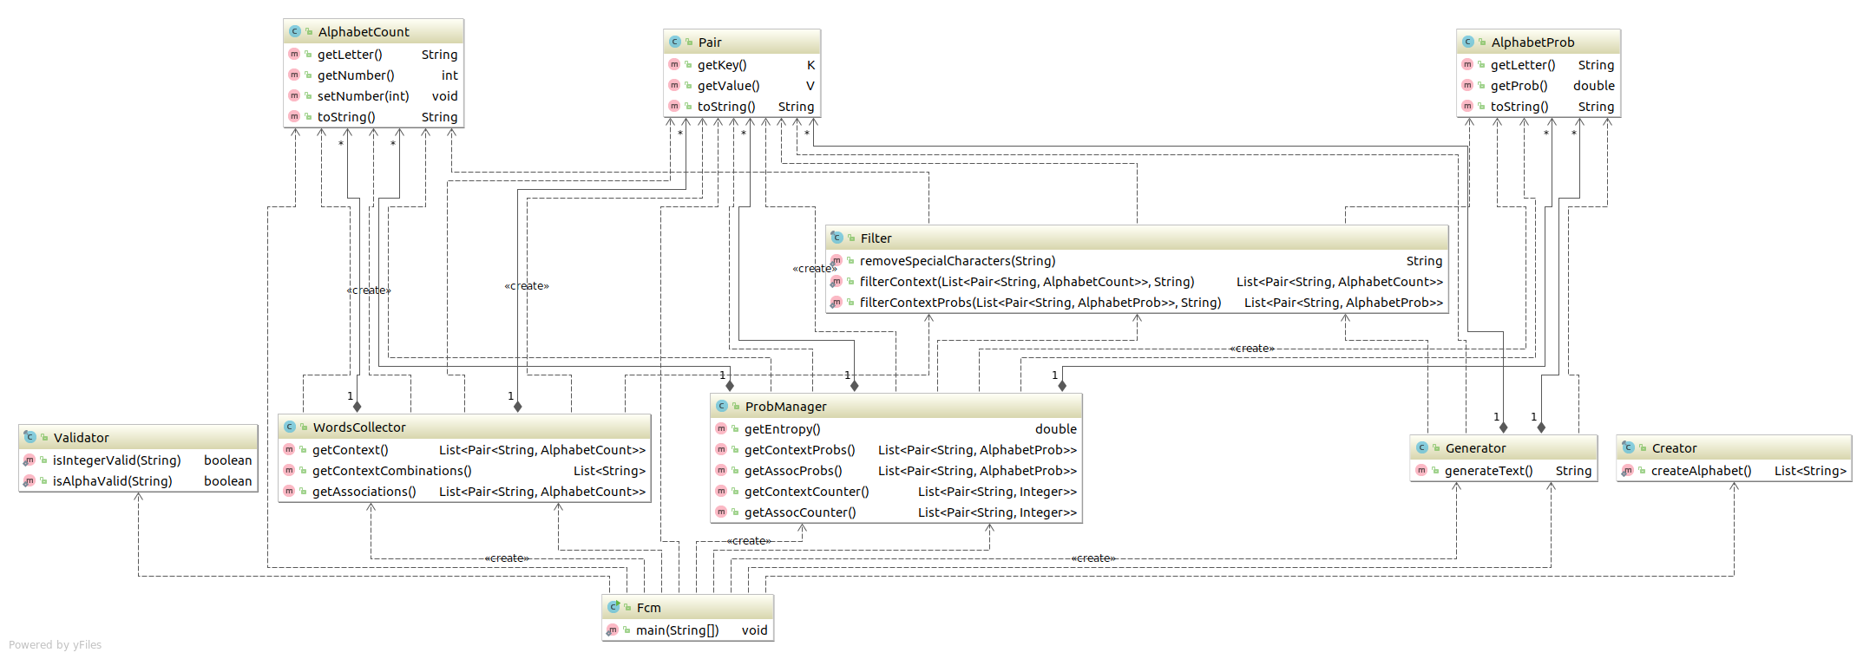Select the Creator class title
The height and width of the screenshot is (659, 1870).
1674,448
